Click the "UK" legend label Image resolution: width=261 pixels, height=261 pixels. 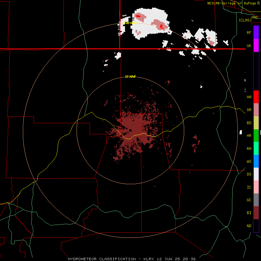(249, 46)
